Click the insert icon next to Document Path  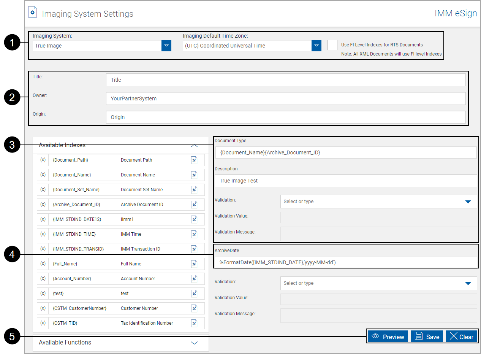[x=194, y=160]
